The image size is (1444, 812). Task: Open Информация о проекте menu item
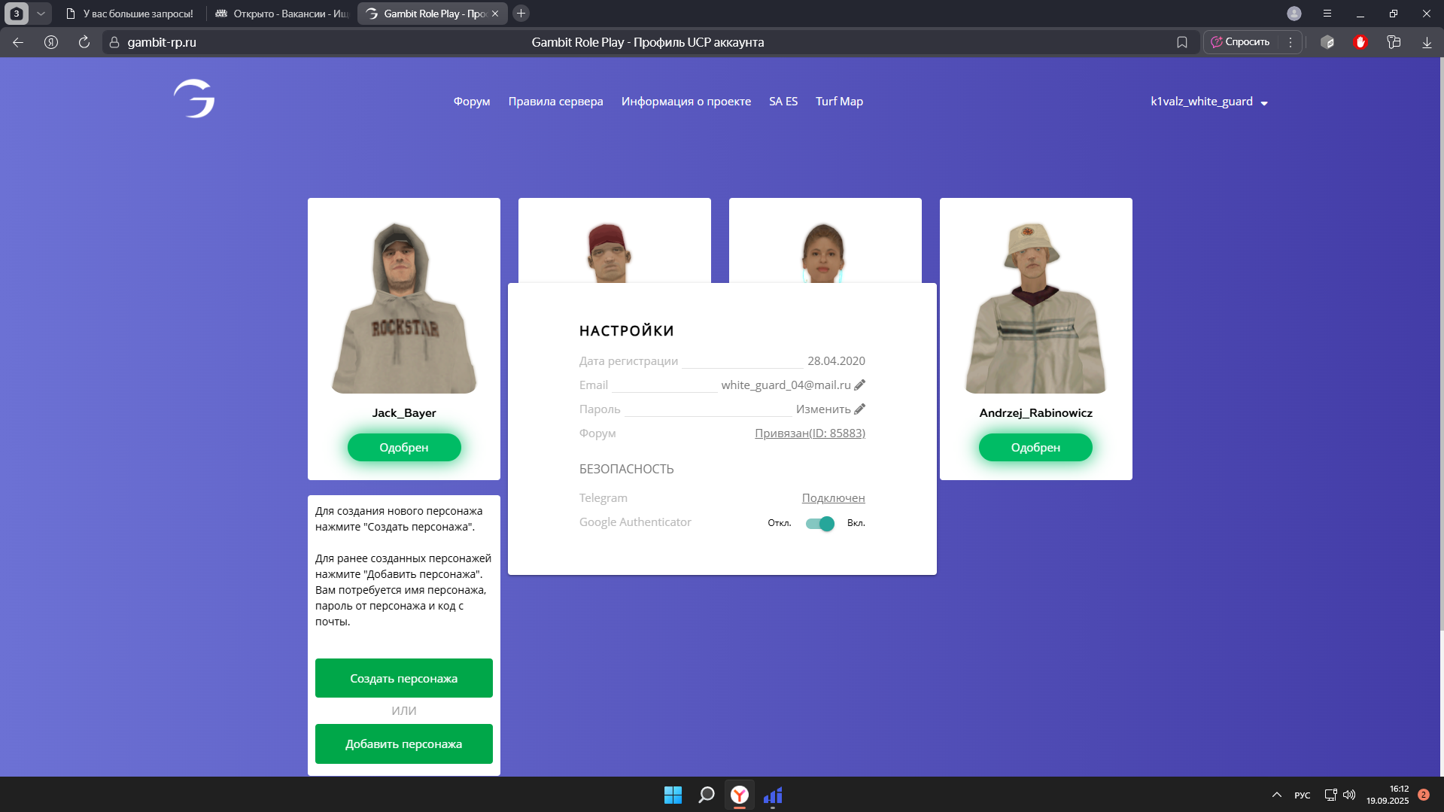point(686,101)
